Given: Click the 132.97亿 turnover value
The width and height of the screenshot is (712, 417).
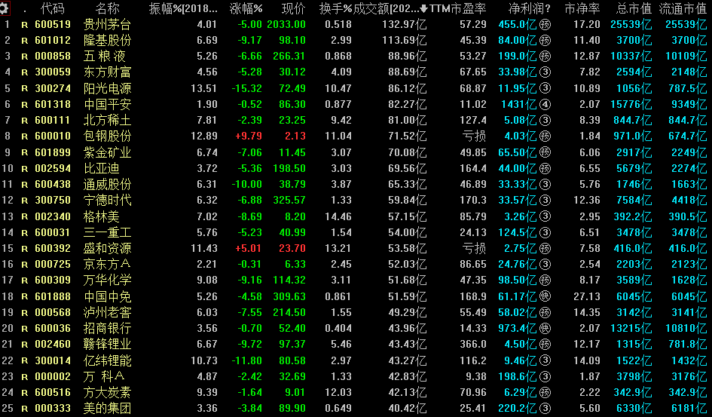Looking at the screenshot, I should pos(405,25).
